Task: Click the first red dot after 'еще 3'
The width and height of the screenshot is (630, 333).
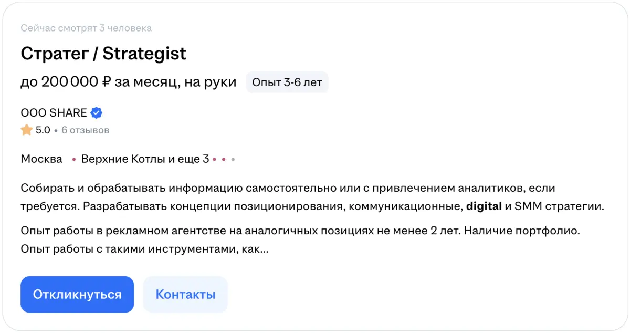Action: [214, 159]
